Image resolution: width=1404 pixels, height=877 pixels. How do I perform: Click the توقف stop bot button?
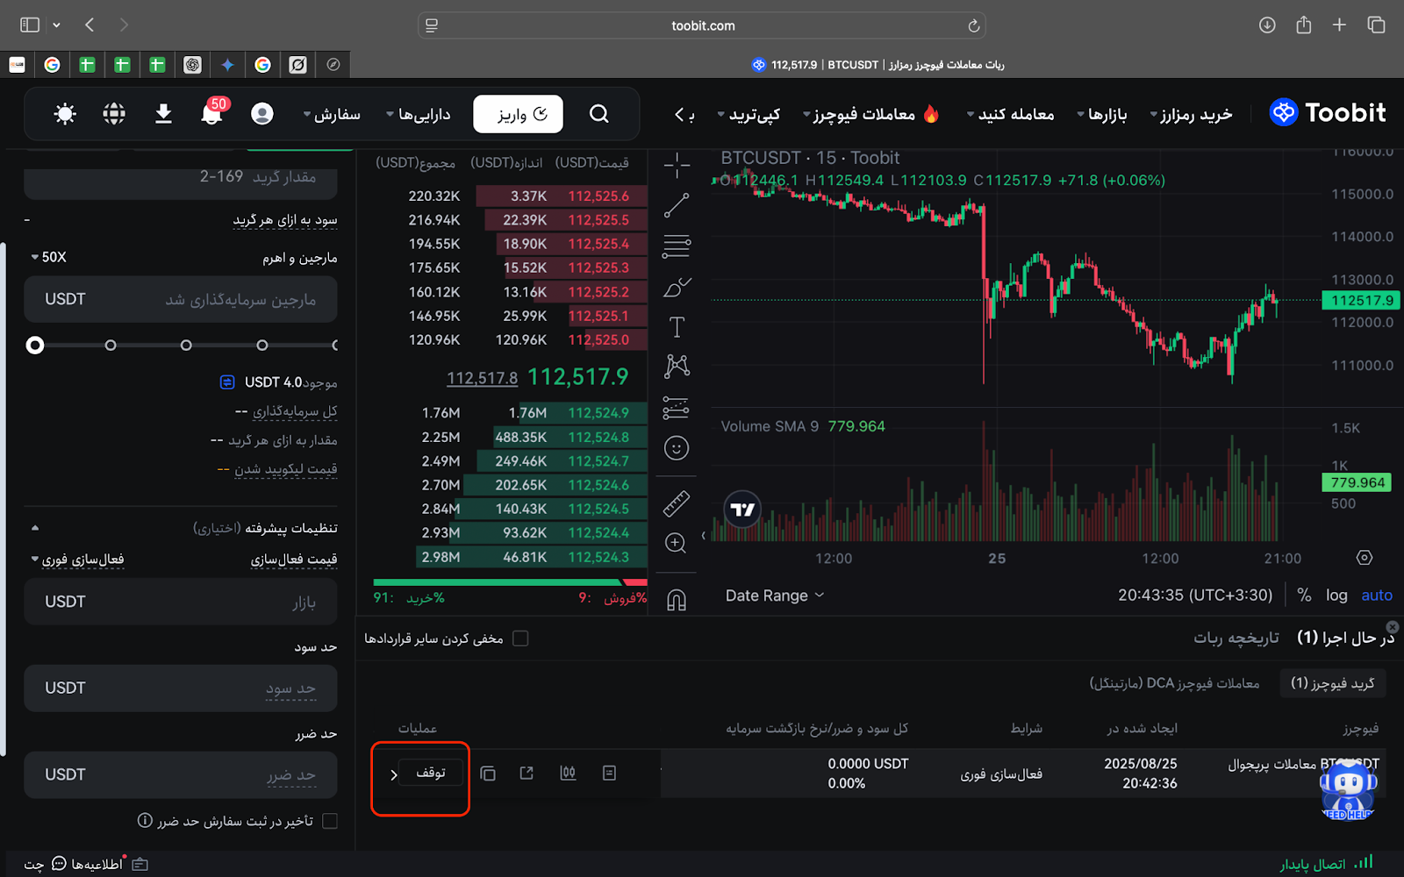[x=430, y=773]
